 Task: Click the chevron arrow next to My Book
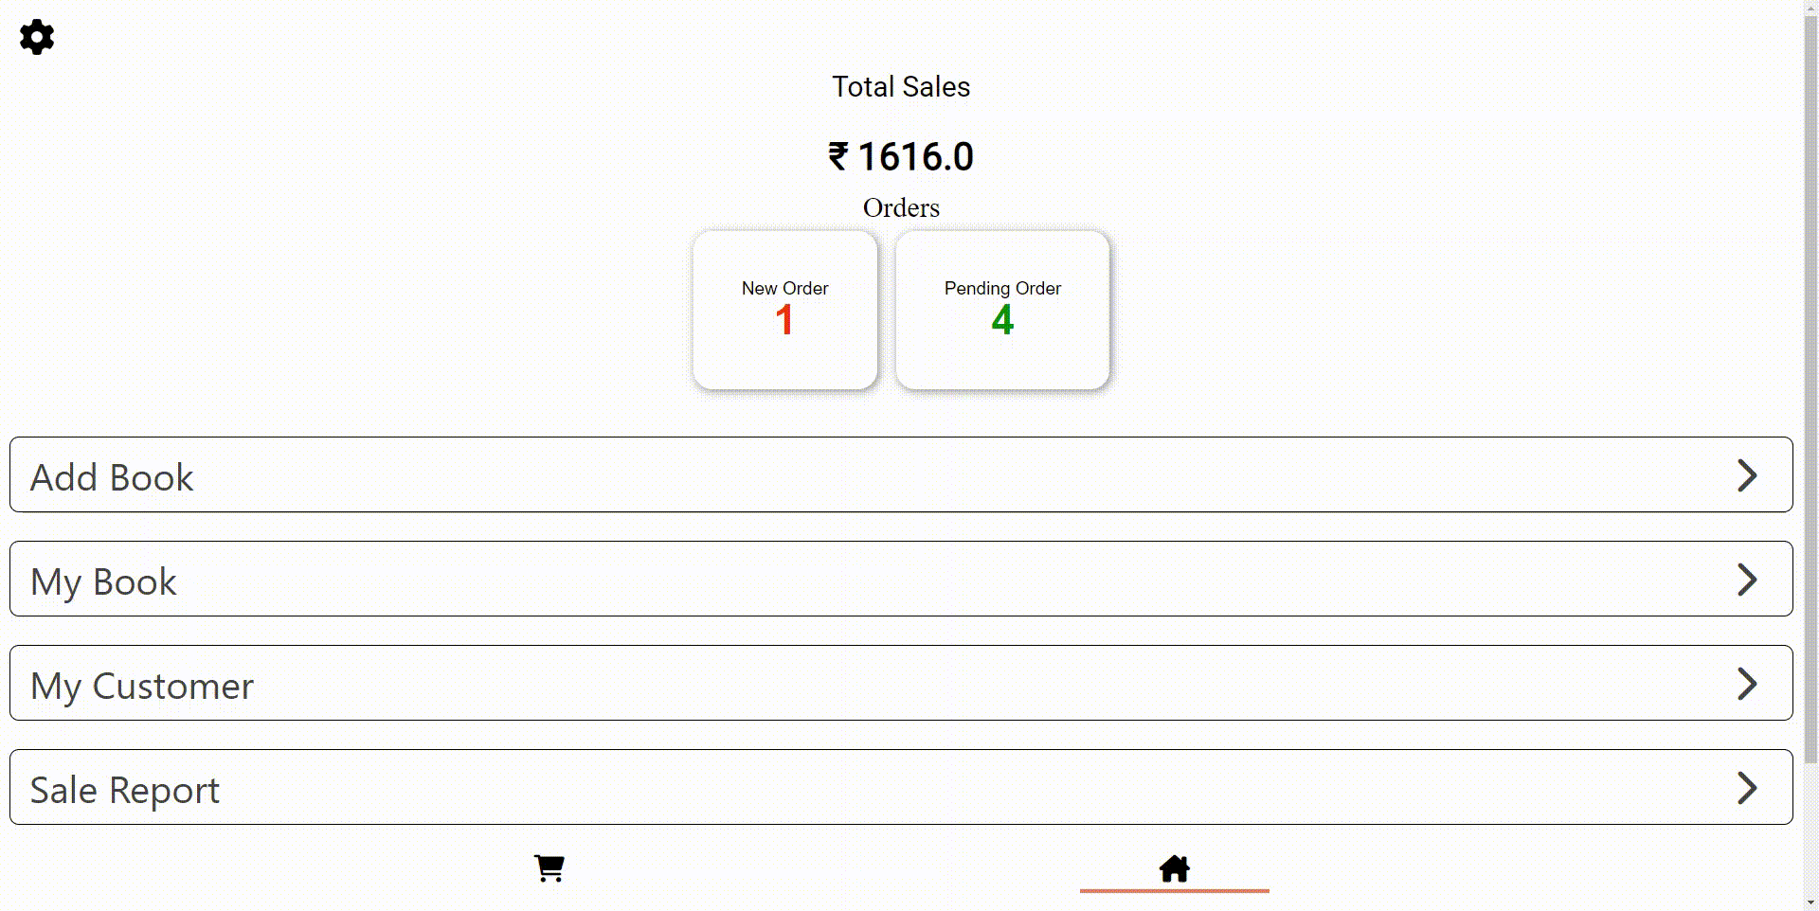[x=1748, y=580]
